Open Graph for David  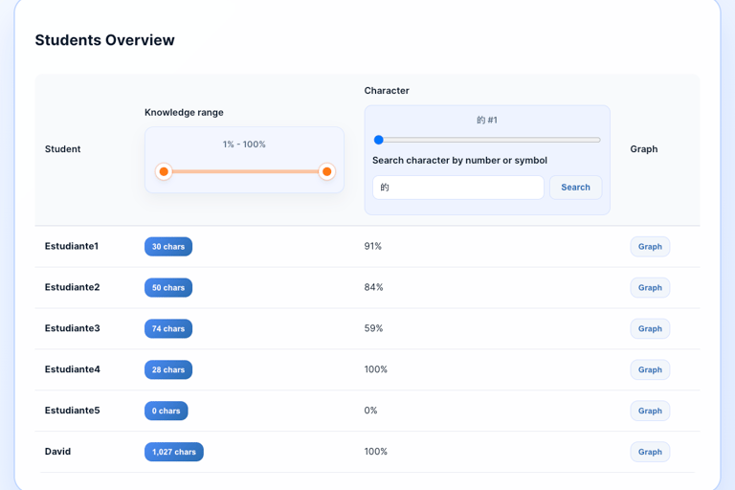[650, 452]
